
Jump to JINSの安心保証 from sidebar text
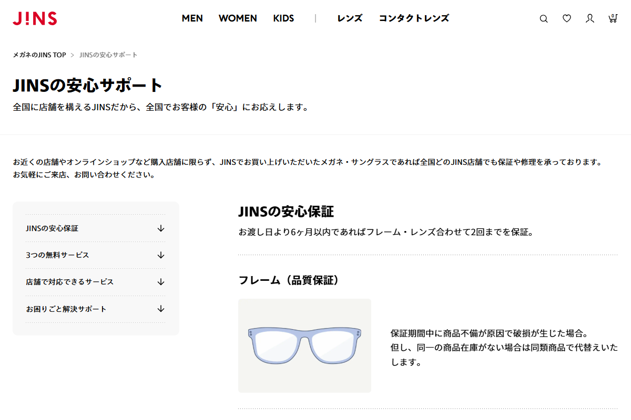52,228
